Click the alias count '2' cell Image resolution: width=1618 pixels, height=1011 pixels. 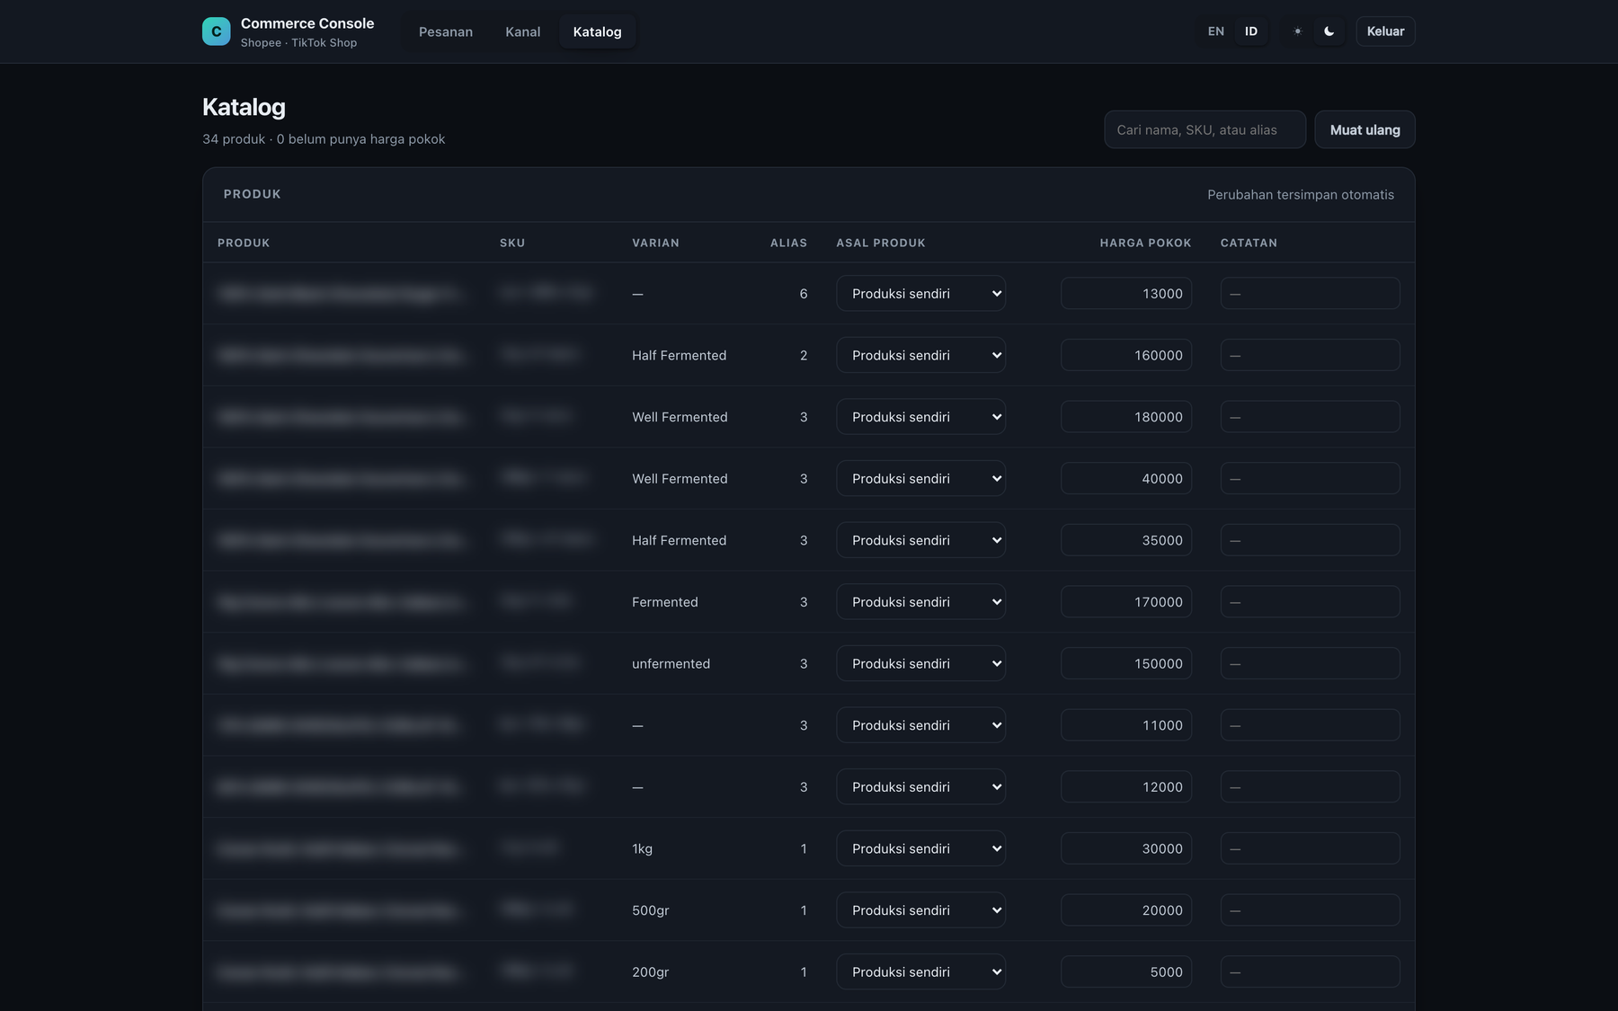click(x=804, y=355)
